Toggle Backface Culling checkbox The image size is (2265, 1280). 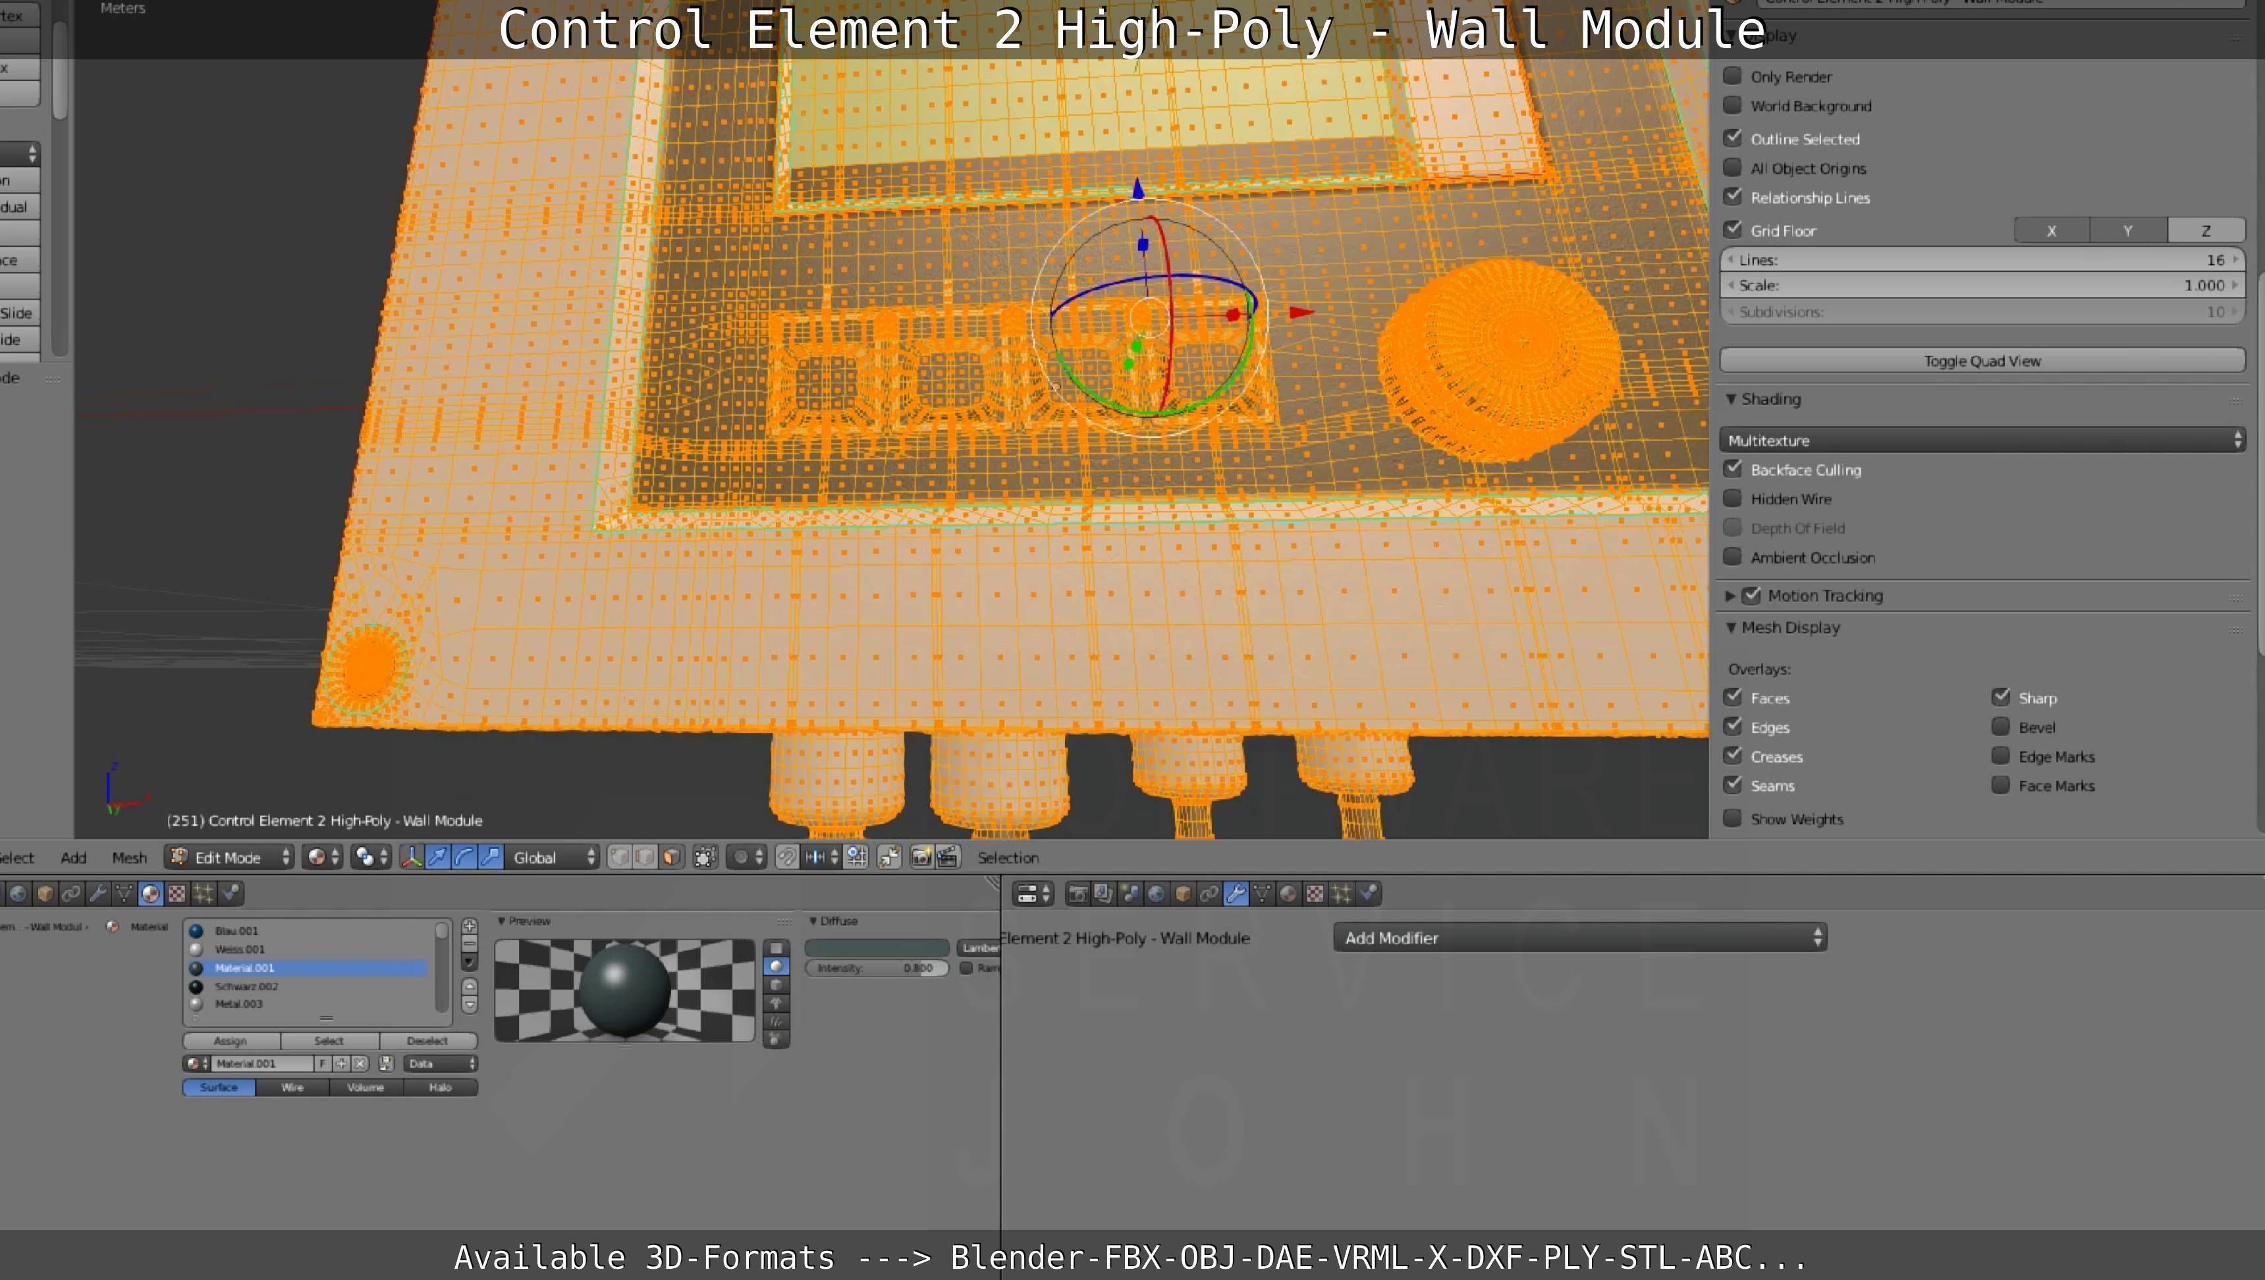click(1732, 469)
